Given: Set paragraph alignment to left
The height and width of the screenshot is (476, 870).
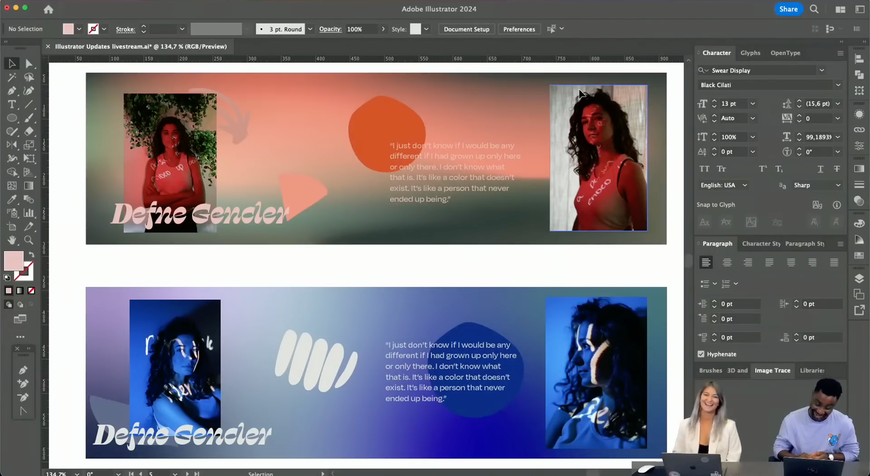Looking at the screenshot, I should 706,262.
